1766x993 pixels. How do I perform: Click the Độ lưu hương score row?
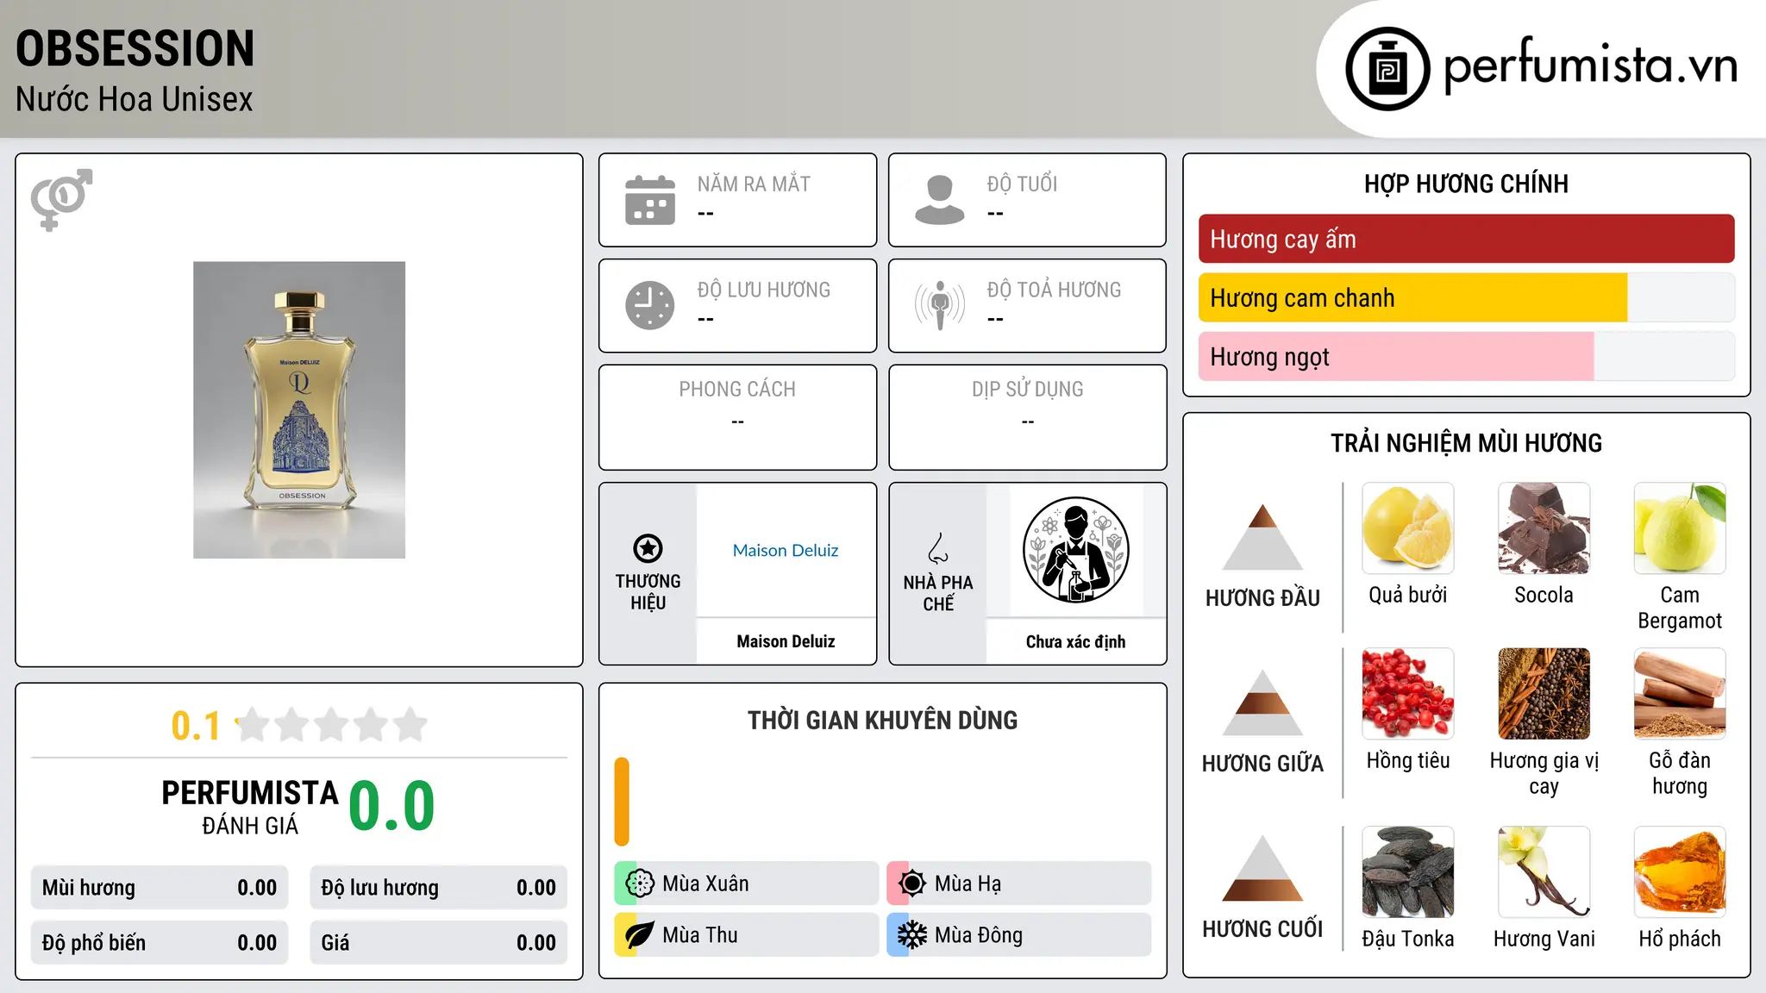tap(438, 888)
